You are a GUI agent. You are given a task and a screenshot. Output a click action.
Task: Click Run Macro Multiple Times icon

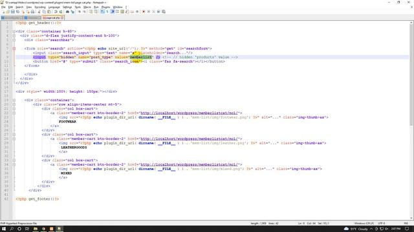(158, 12)
